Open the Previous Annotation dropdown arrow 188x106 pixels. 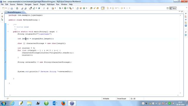(x=116, y=8)
